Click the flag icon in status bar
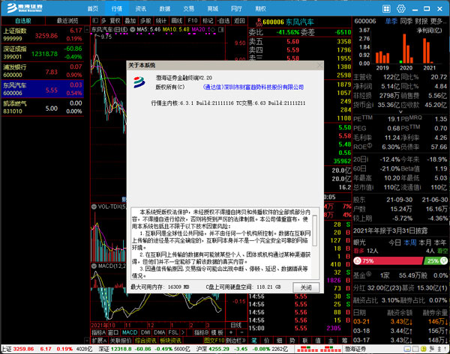The width and height of the screenshot is (450, 354). [x=431, y=349]
